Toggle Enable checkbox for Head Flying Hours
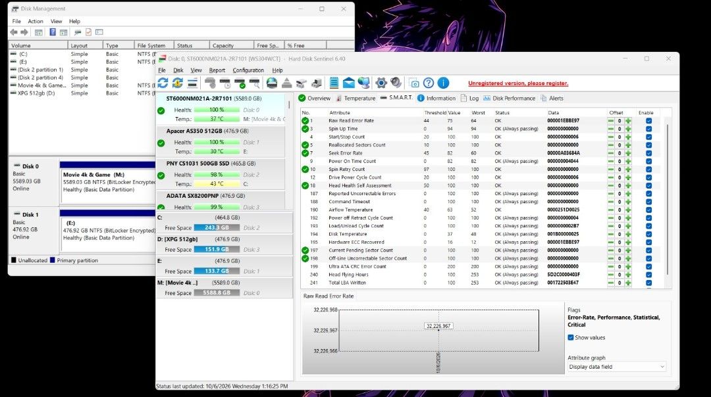Screen dimensions: 711x397 [649, 275]
